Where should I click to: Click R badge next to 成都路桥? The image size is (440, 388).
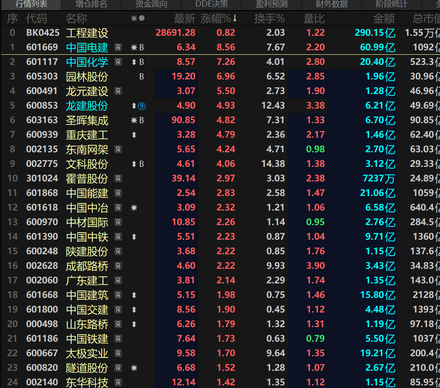(118, 266)
